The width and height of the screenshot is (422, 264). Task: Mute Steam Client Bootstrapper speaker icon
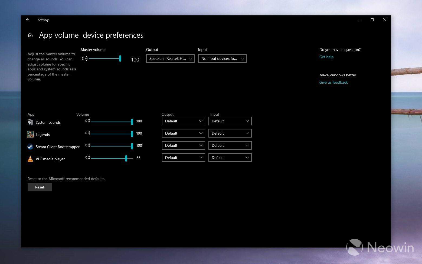pos(87,145)
